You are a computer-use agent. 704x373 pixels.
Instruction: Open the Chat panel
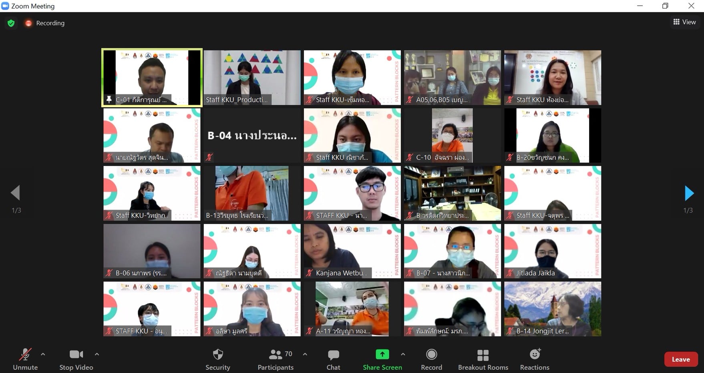(333, 359)
